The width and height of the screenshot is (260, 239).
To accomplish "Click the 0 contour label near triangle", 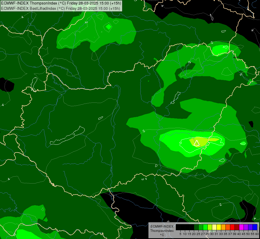I will (x=181, y=143).
